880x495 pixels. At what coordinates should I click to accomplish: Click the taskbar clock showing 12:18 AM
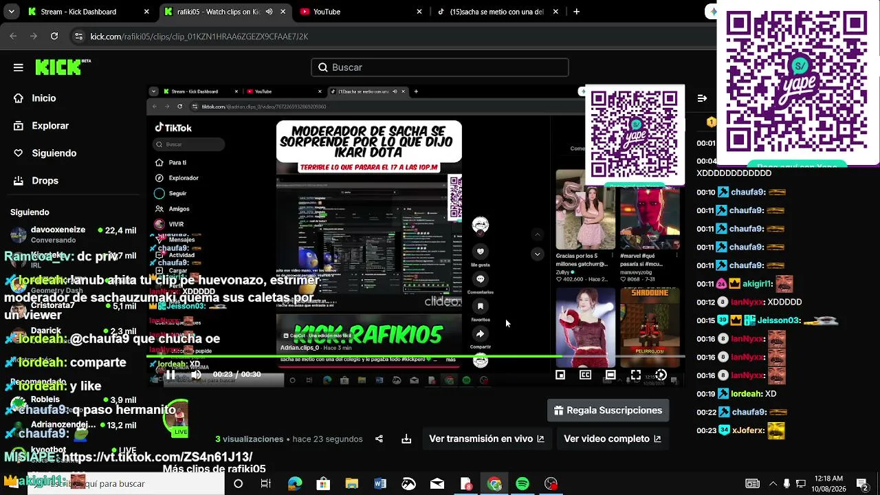click(828, 484)
